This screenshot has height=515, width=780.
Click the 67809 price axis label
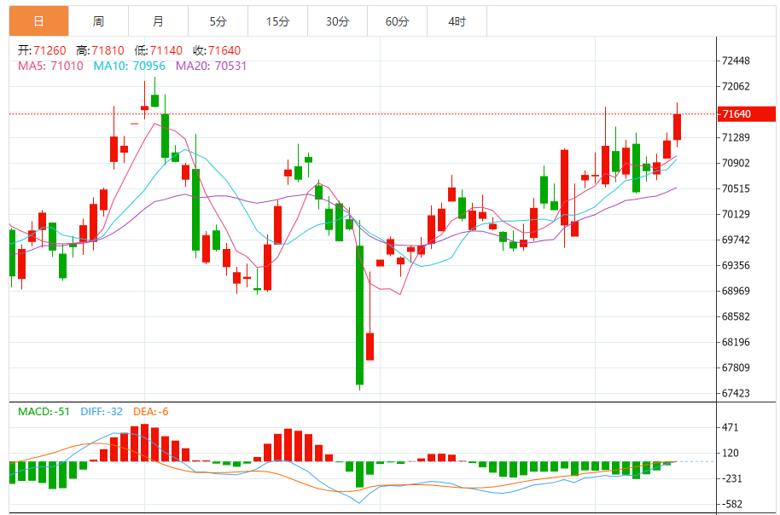coord(736,367)
